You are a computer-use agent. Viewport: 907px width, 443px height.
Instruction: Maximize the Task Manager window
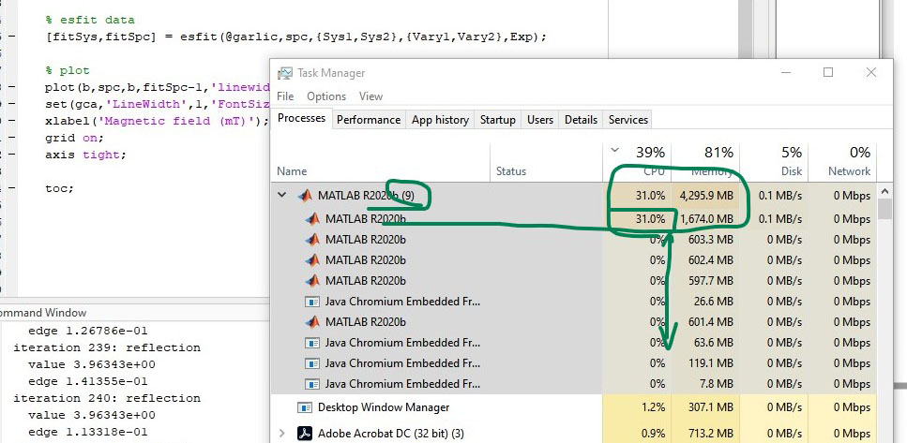click(828, 72)
